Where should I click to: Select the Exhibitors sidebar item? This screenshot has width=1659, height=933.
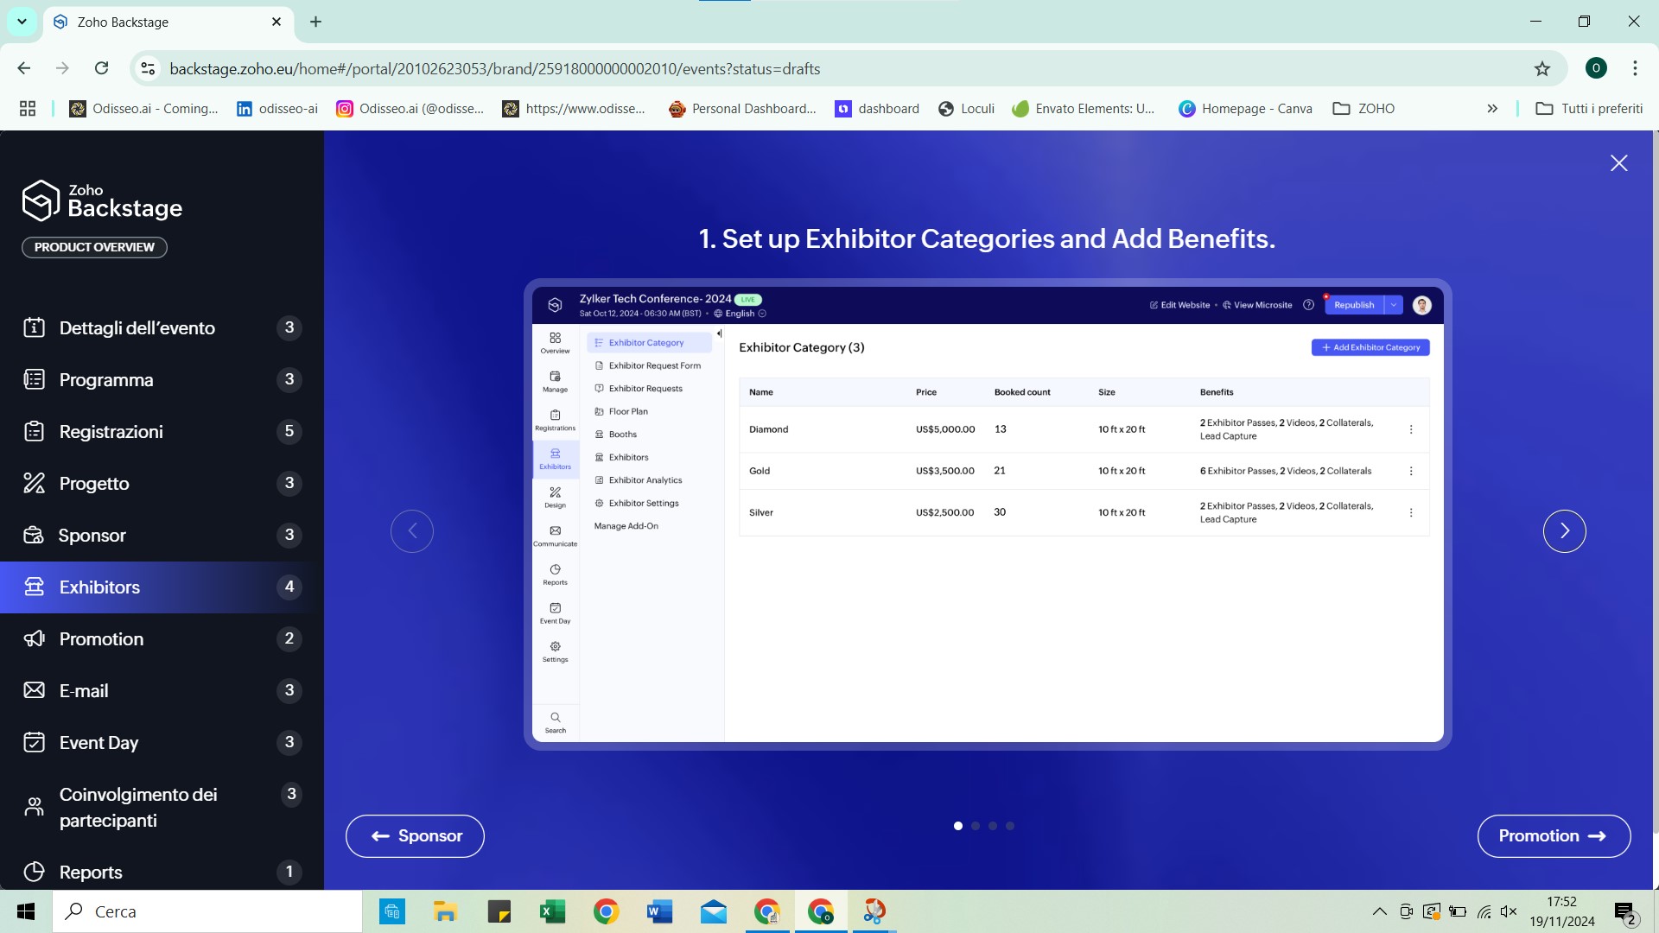click(x=162, y=587)
